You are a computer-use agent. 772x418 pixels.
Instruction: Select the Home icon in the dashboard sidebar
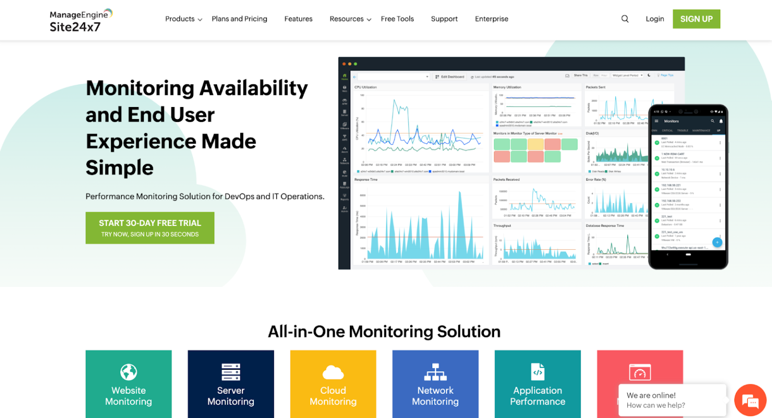pos(345,75)
